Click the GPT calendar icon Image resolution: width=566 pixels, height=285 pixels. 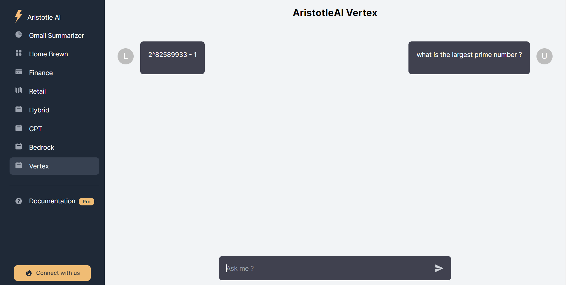point(18,128)
